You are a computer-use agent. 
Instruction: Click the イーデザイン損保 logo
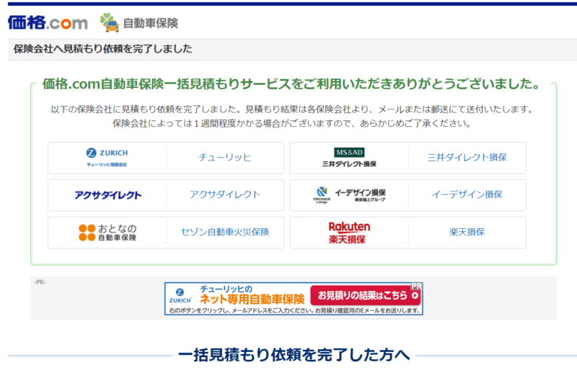(349, 195)
